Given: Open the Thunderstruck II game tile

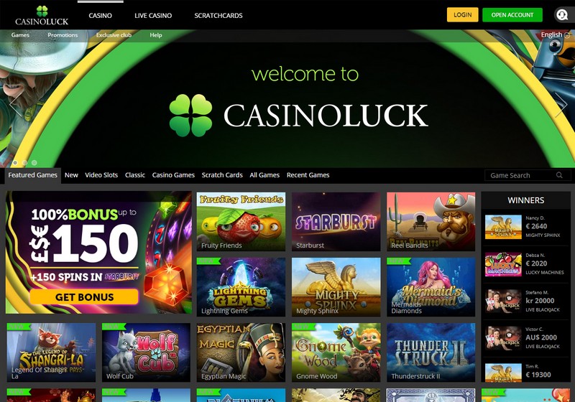Looking at the screenshot, I should click(x=431, y=352).
